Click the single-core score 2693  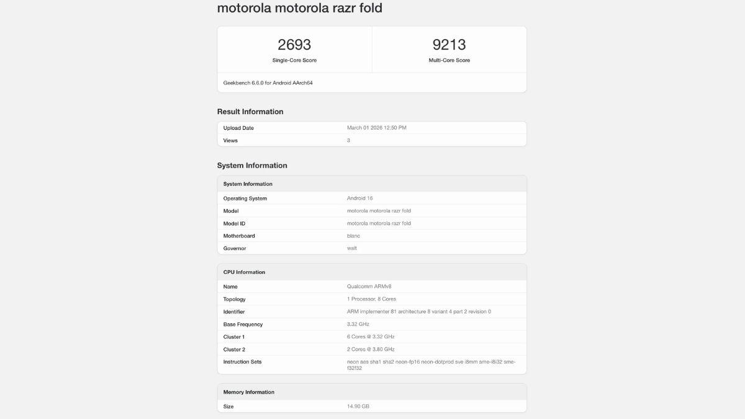click(x=294, y=45)
